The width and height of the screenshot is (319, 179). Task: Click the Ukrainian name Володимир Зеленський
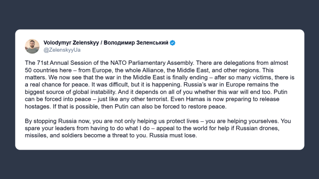coord(136,43)
